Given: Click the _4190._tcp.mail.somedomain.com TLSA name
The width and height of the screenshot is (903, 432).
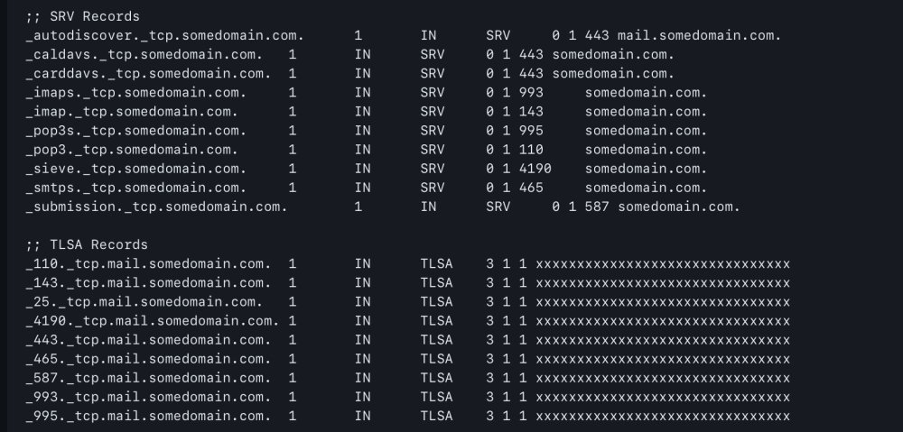Looking at the screenshot, I should pyautogui.click(x=152, y=321).
